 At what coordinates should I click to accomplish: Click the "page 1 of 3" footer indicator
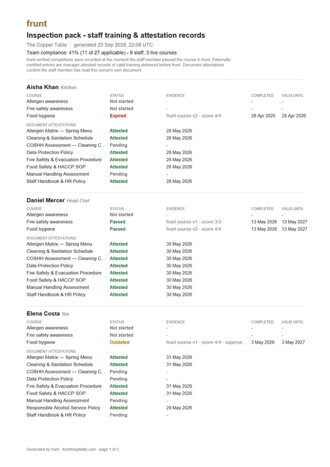(109, 450)
